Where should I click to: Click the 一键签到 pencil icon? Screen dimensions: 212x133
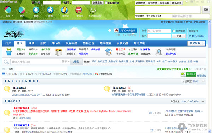(65, 10)
